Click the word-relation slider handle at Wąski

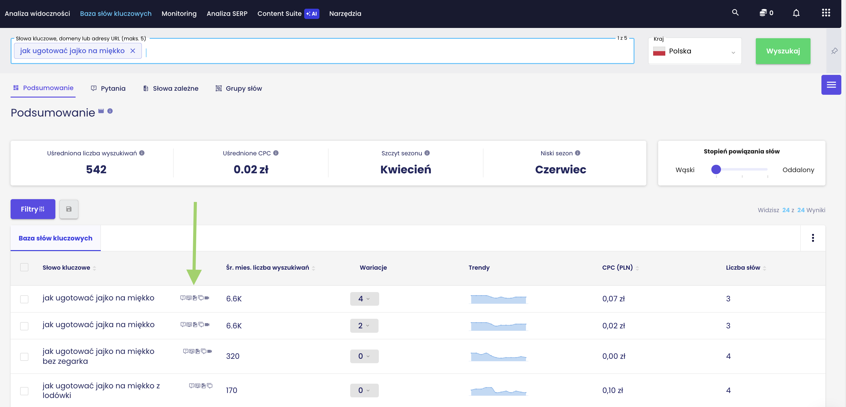point(716,170)
